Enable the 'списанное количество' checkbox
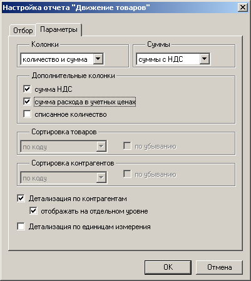 27,114
